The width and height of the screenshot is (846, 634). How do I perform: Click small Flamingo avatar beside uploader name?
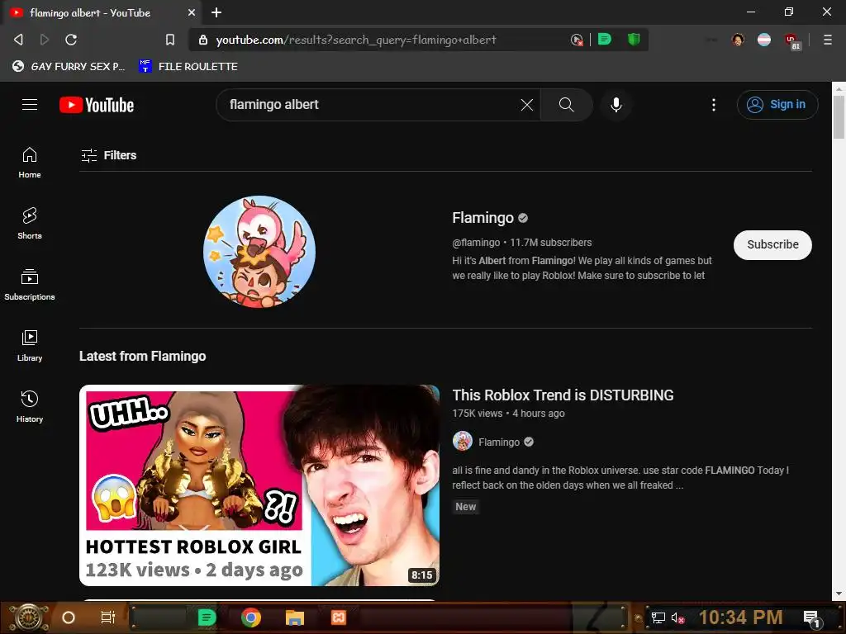(x=463, y=442)
